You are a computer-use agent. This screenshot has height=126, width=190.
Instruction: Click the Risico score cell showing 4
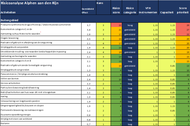click(x=116, y=106)
